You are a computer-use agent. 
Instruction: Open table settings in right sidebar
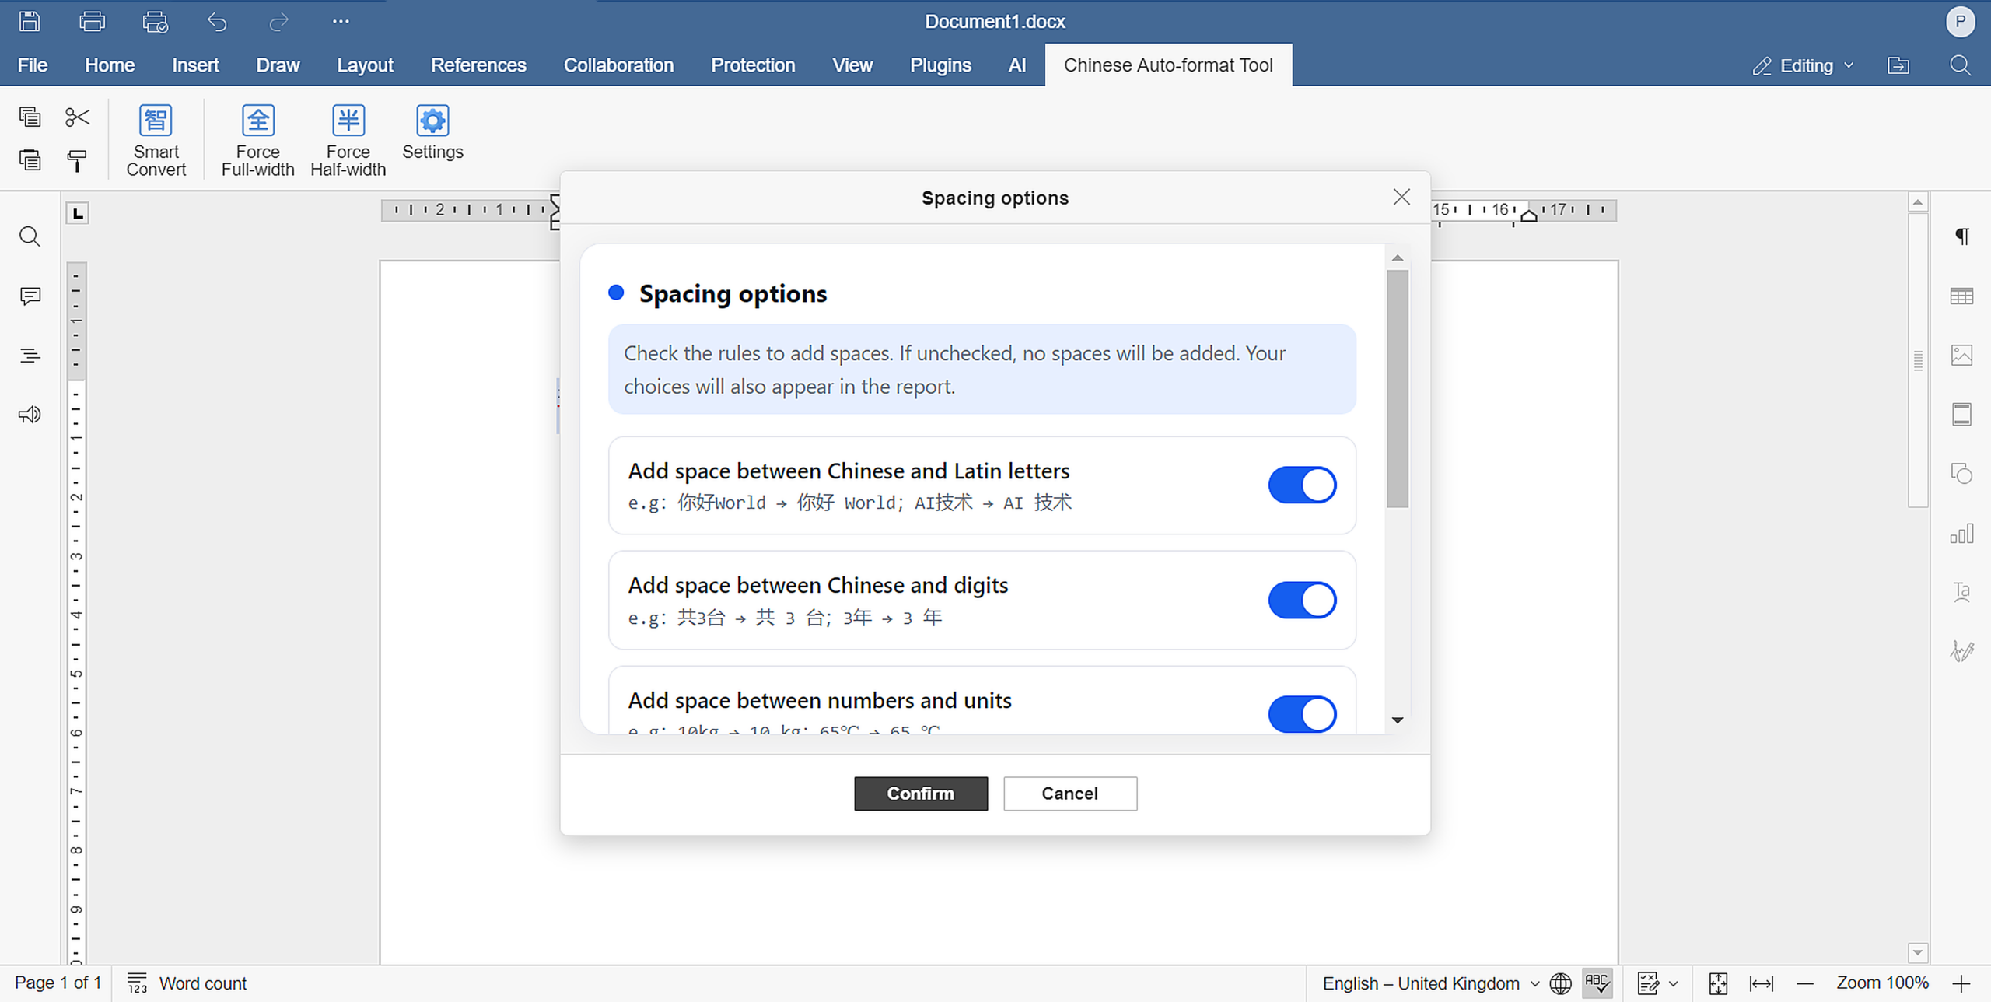click(1961, 296)
